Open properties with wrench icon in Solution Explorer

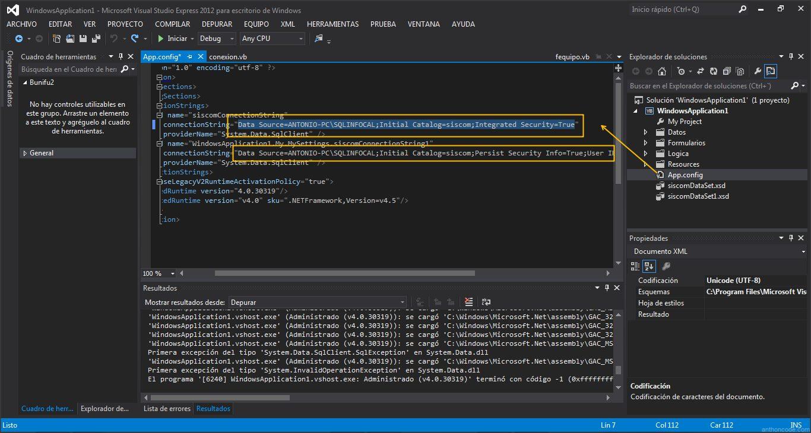click(758, 71)
